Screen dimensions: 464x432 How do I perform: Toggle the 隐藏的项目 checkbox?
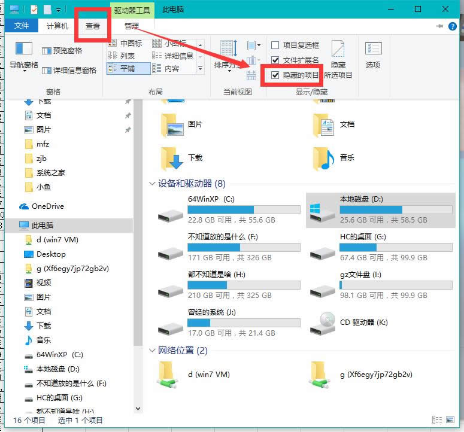(x=275, y=75)
